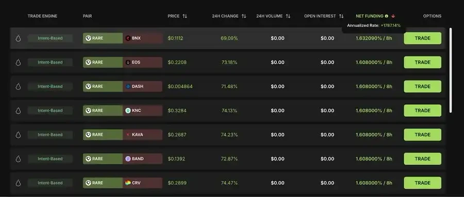464x197 pixels.
Task: Click the Pair column header
Action: click(87, 17)
